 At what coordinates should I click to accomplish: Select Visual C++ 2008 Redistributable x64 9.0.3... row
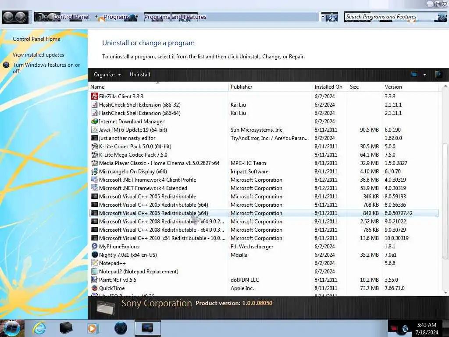[x=264, y=229]
